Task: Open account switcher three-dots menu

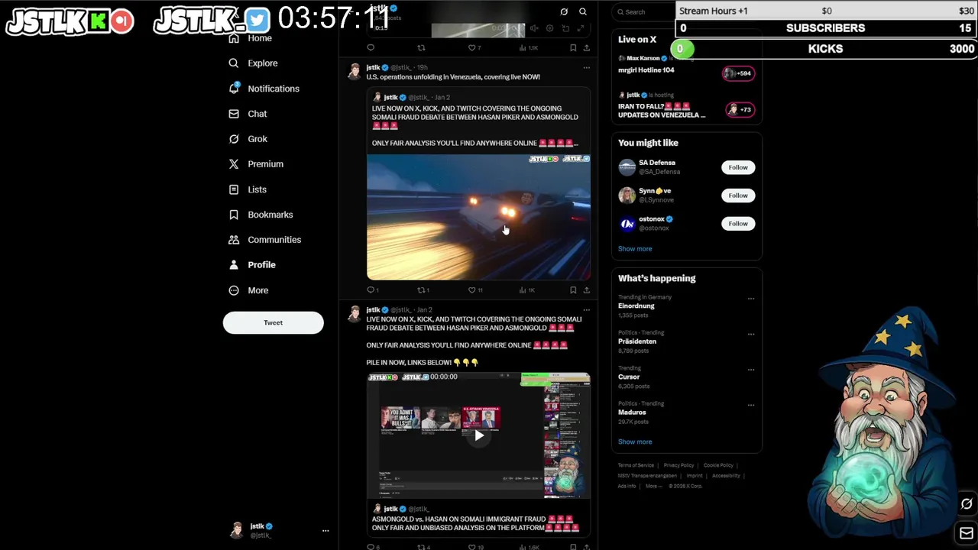Action: coord(325,530)
